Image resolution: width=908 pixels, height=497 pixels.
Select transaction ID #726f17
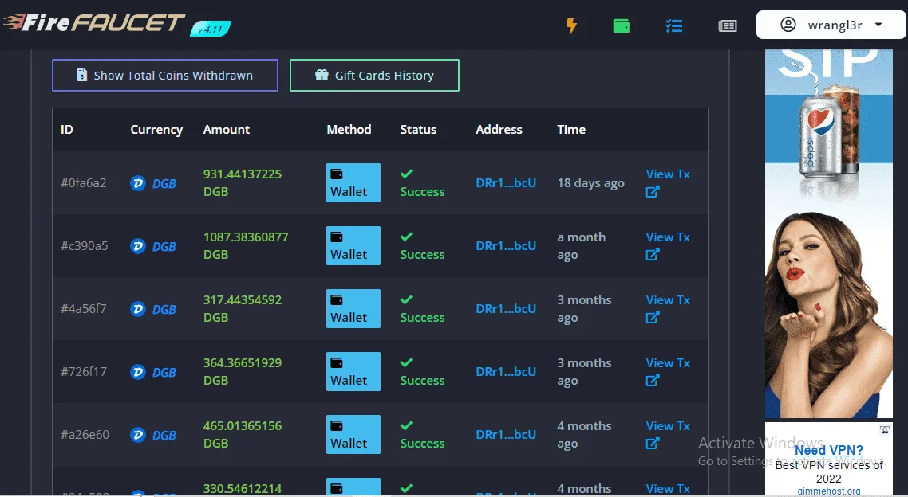84,372
